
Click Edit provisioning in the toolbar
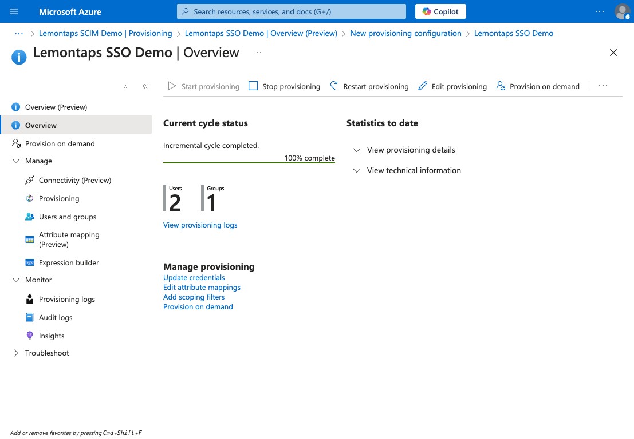(452, 86)
